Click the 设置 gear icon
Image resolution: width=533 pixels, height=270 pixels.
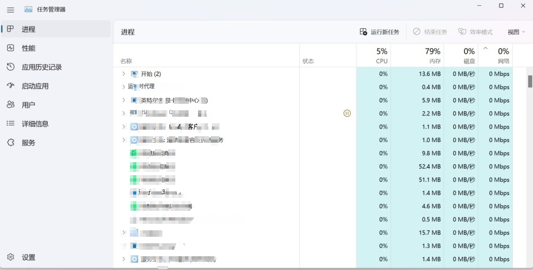tap(11, 257)
